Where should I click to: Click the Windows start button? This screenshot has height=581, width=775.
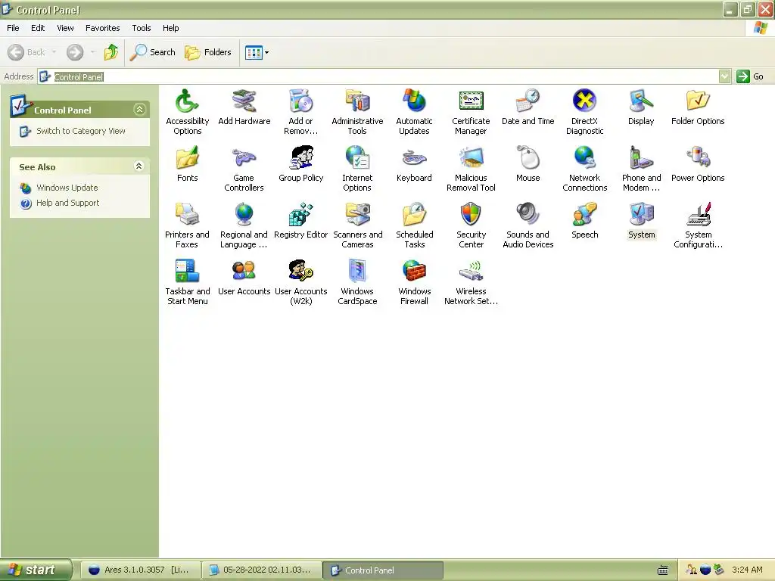pos(36,570)
